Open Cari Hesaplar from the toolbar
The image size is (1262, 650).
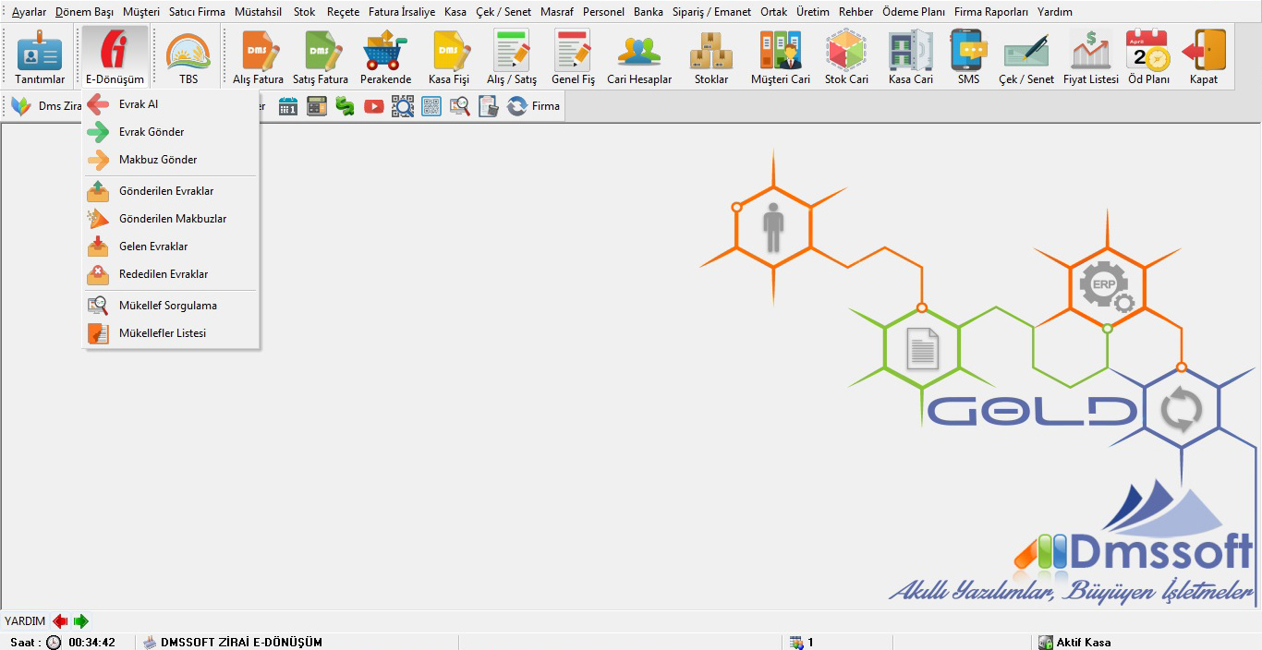click(639, 57)
